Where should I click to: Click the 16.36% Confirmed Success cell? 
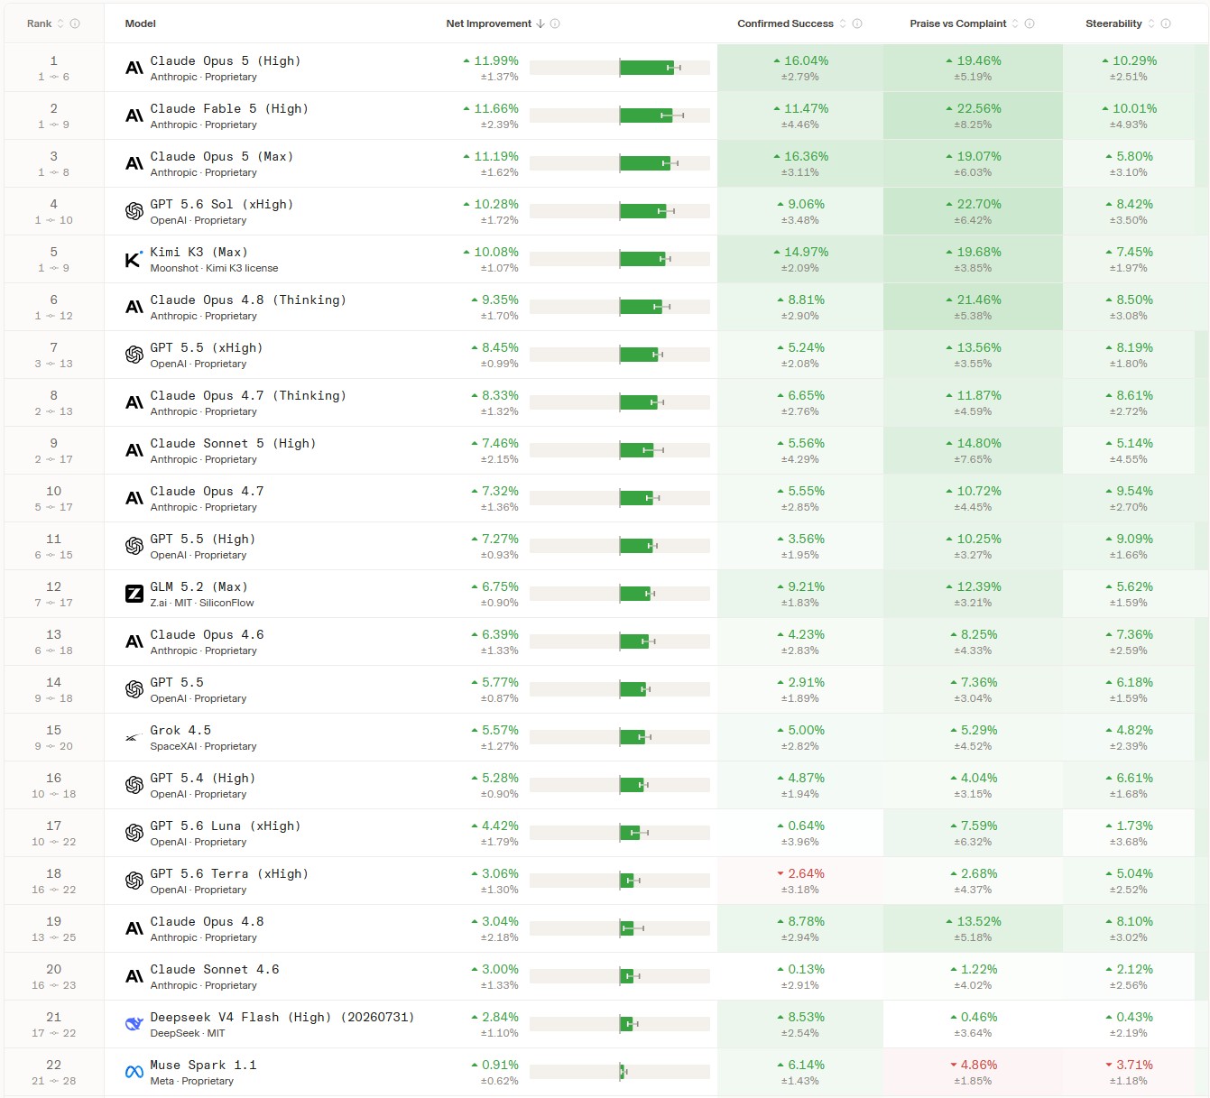tap(800, 163)
